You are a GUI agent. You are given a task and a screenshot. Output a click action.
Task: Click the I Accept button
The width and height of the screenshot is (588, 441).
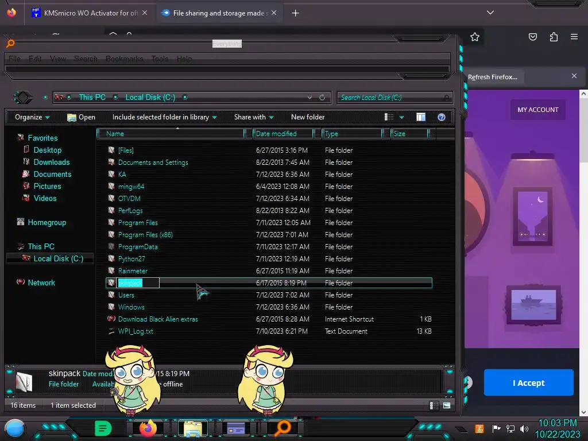(x=528, y=383)
